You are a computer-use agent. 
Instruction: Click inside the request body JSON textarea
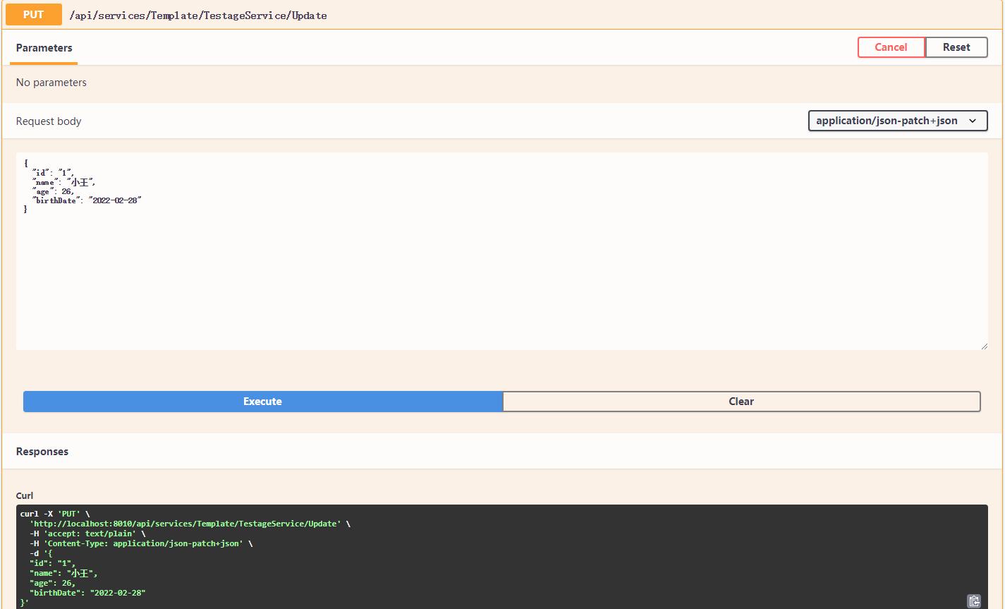pos(501,251)
